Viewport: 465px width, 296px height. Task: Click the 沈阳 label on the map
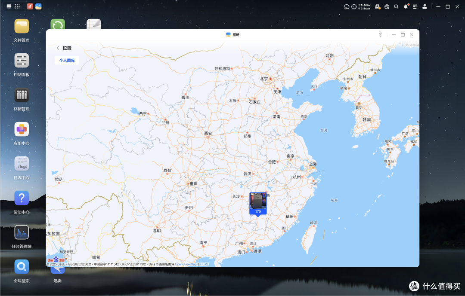330,56
